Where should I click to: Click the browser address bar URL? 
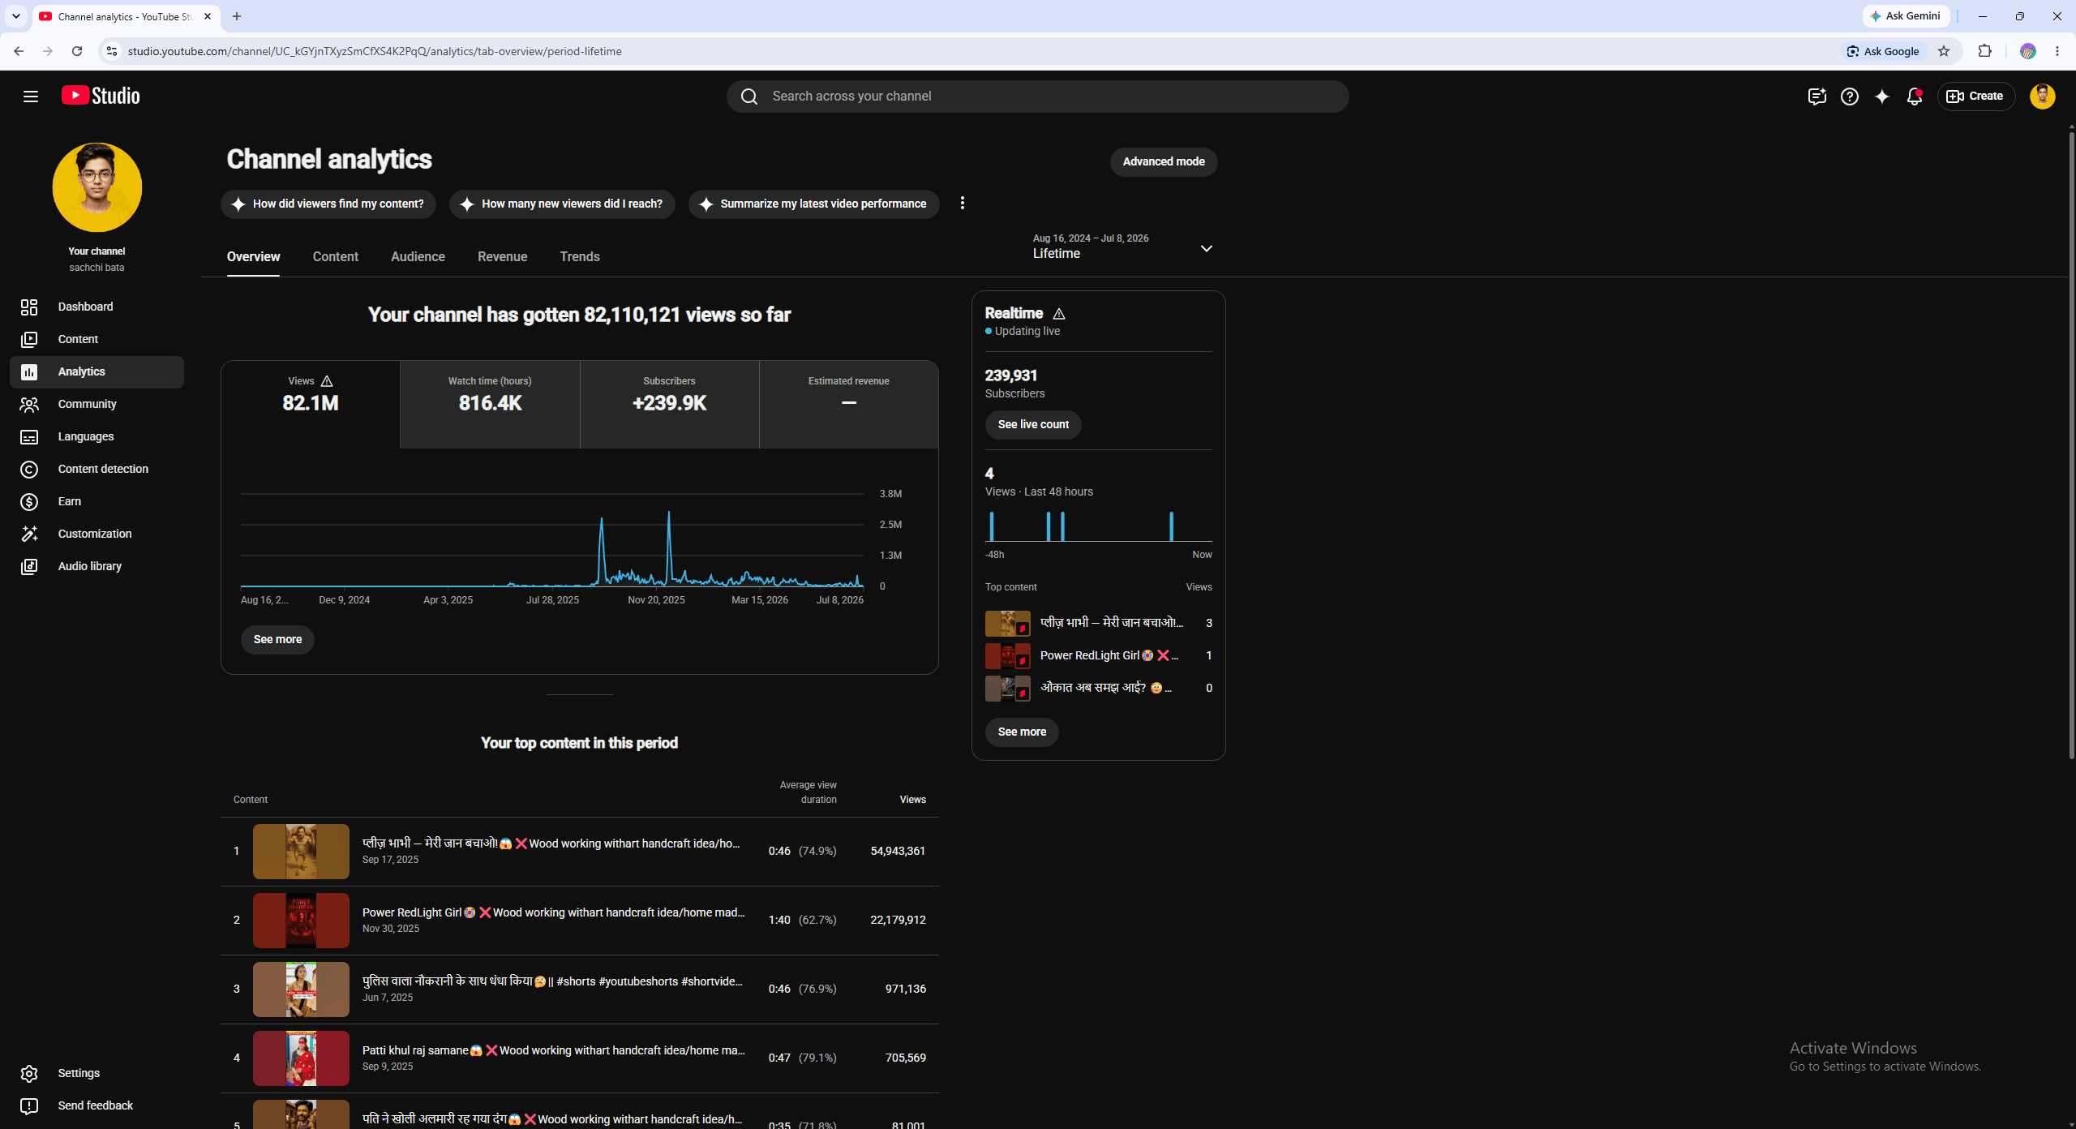pyautogui.click(x=375, y=51)
